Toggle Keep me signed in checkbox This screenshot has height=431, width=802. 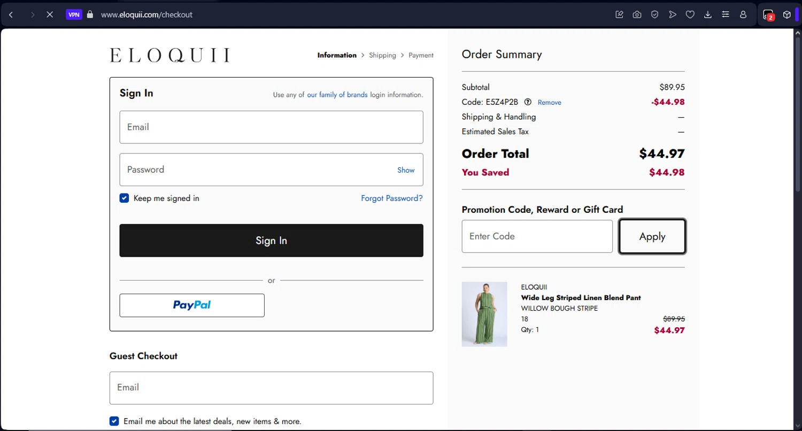124,198
